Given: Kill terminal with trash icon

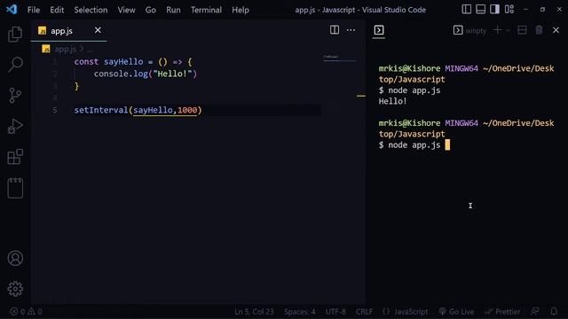Looking at the screenshot, I should tap(539, 30).
